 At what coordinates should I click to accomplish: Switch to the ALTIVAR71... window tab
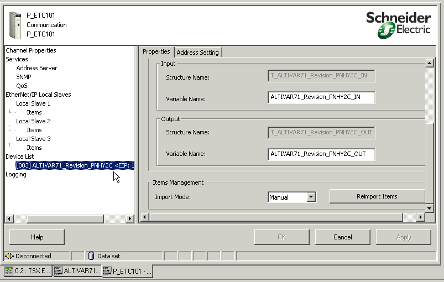coord(77,271)
